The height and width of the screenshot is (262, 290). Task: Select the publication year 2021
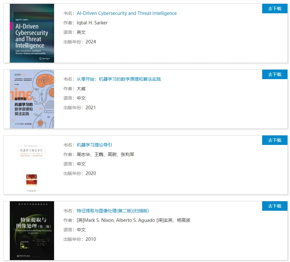(90, 108)
